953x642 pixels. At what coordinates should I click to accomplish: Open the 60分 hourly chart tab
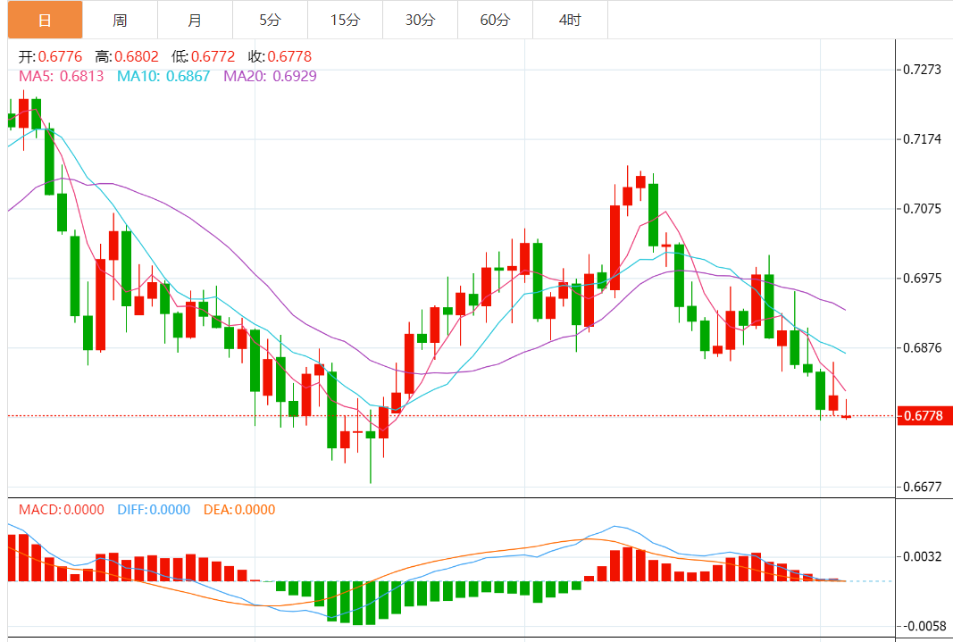[x=495, y=20]
